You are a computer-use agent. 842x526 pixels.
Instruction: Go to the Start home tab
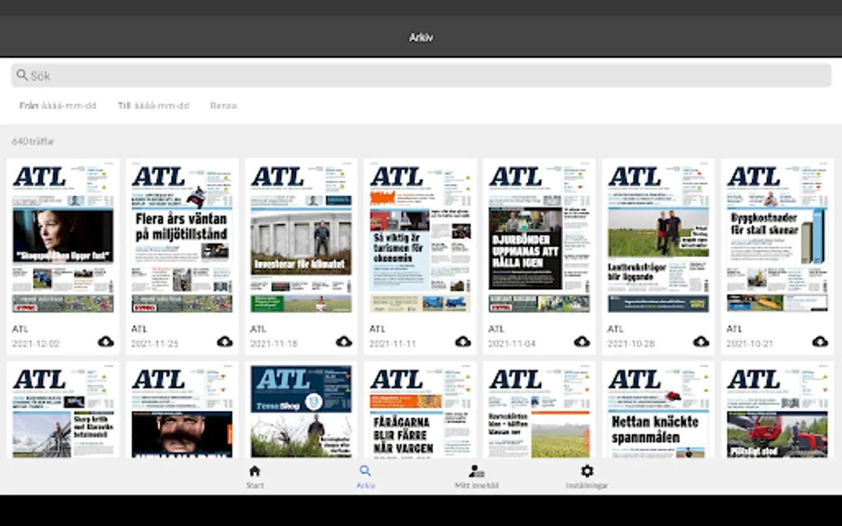(x=255, y=477)
